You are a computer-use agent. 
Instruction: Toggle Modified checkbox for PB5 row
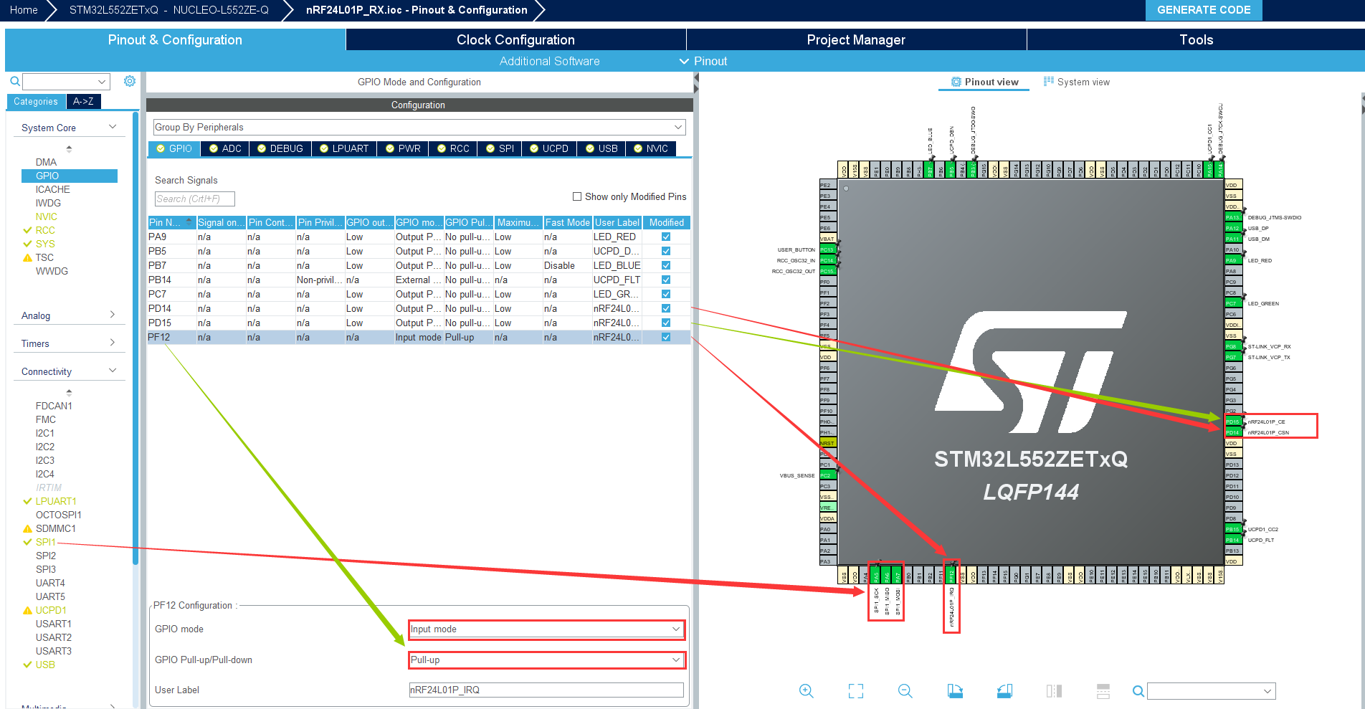pos(666,251)
